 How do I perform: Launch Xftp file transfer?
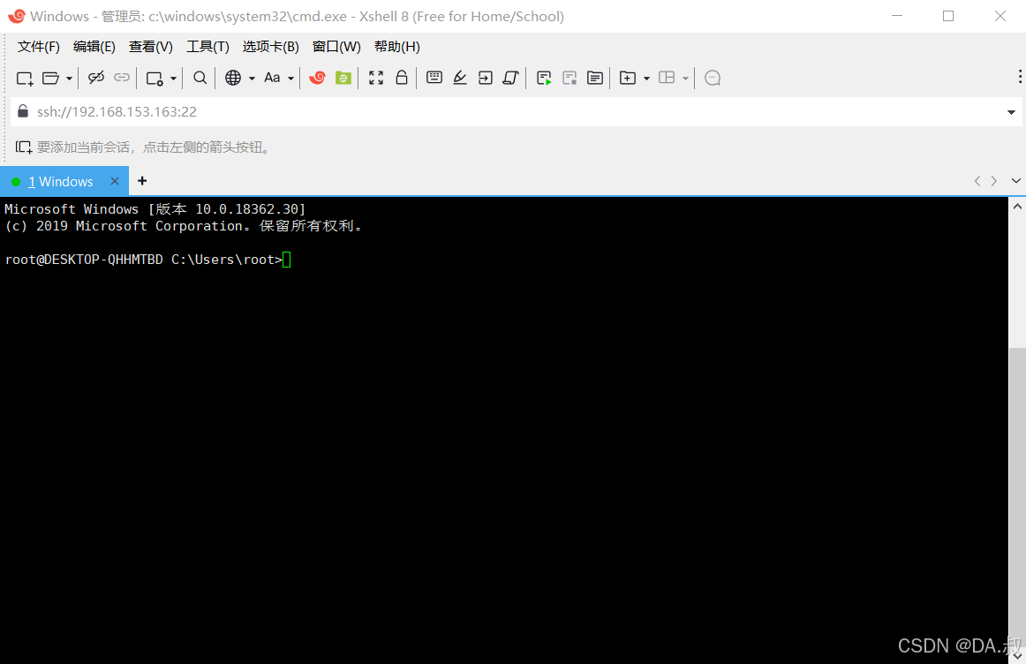343,78
